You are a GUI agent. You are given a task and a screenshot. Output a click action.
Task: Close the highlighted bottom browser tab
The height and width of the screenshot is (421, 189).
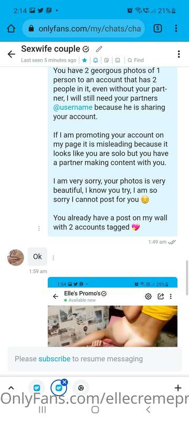(x=64, y=382)
